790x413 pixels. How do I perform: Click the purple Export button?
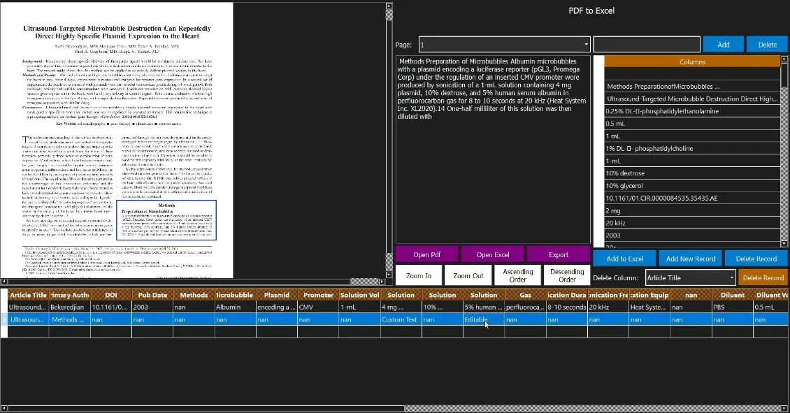pos(558,254)
